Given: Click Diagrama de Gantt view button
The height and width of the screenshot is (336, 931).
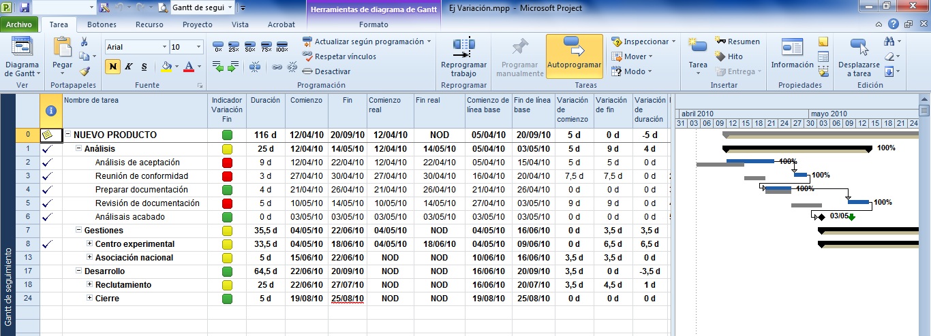Looking at the screenshot, I should (x=22, y=58).
